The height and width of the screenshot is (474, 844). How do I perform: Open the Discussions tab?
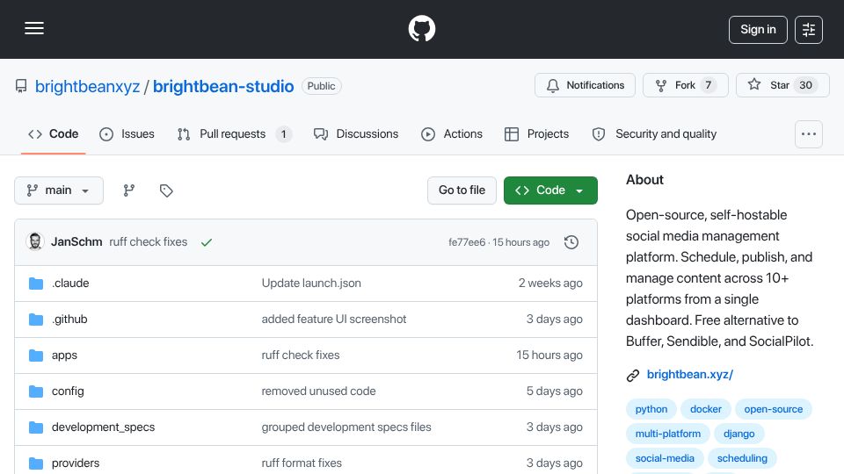[356, 133]
